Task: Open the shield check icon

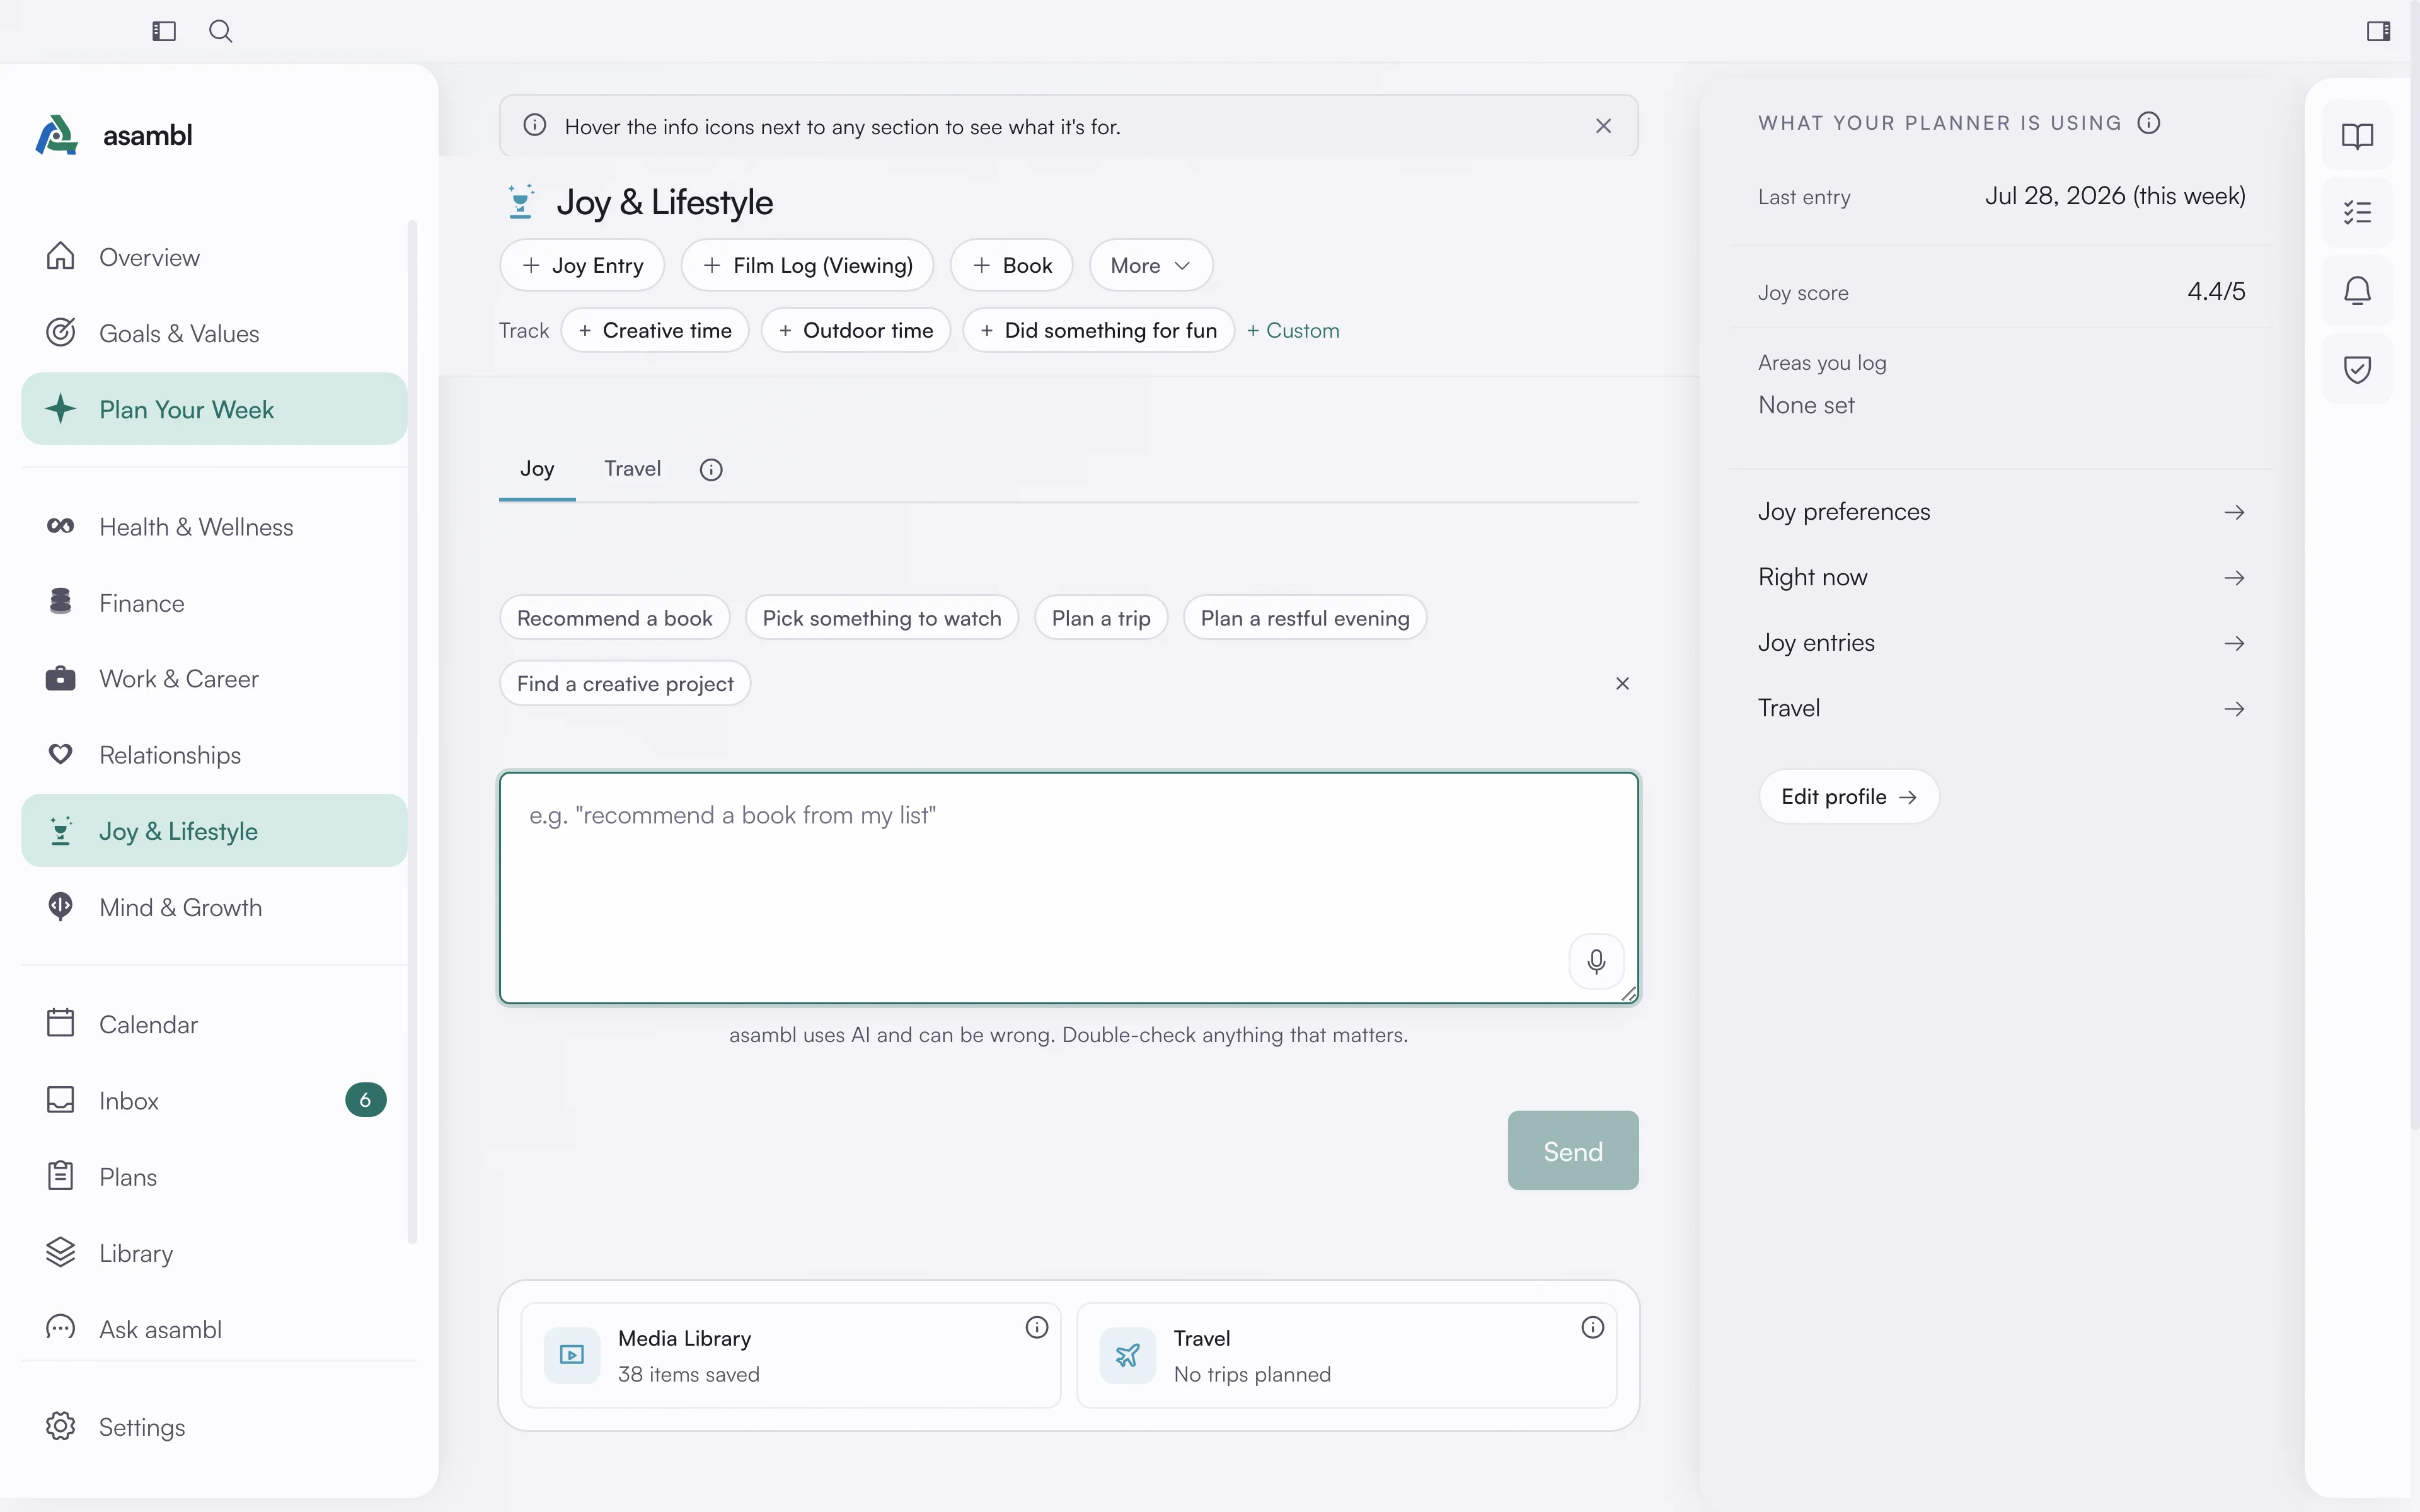Action: pyautogui.click(x=2357, y=369)
